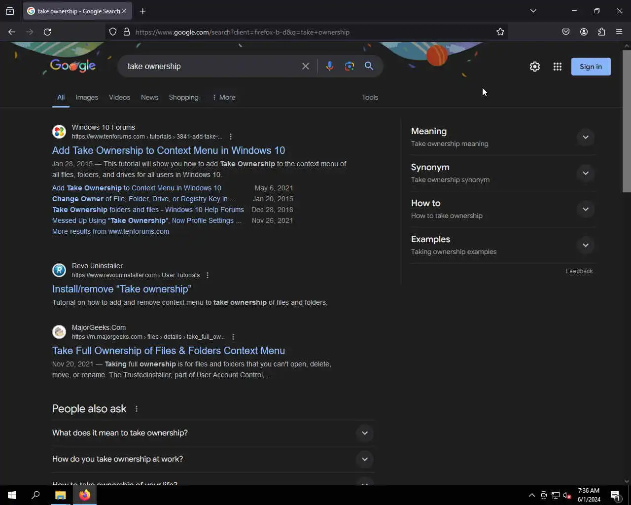Click the magnifier search button

369,66
